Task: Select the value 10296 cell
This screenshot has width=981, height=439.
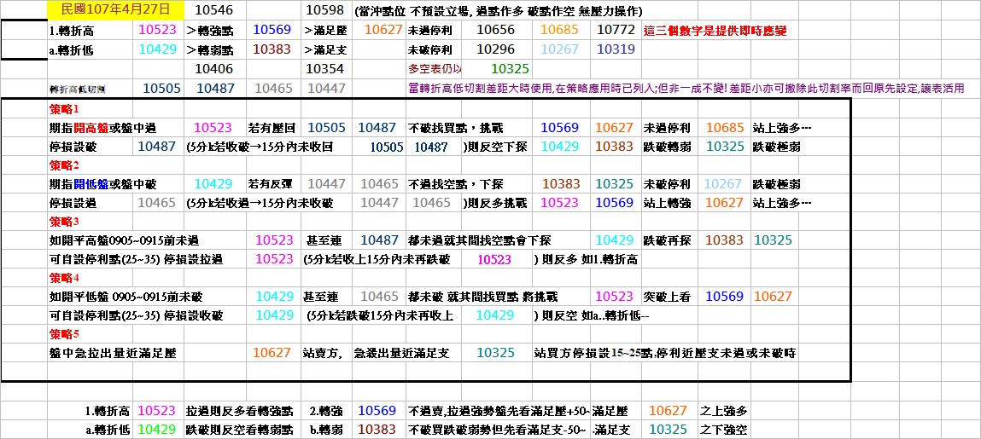Action: [495, 49]
